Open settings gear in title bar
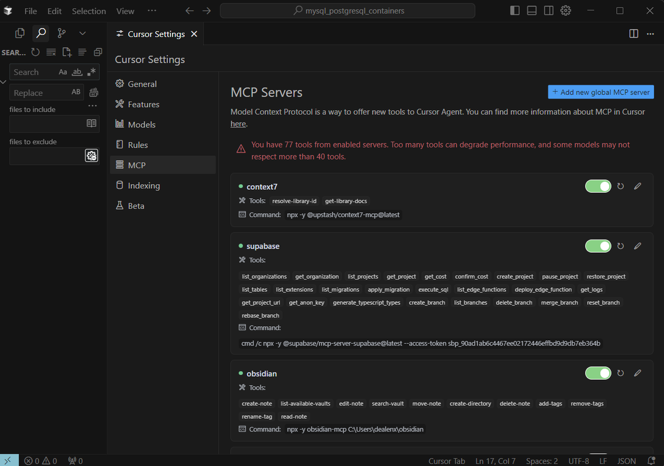664x466 pixels. [565, 10]
